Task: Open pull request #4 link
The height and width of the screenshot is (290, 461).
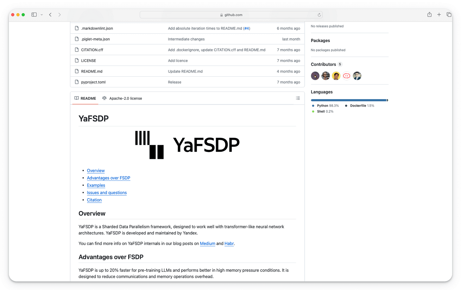Action: pyautogui.click(x=247, y=28)
